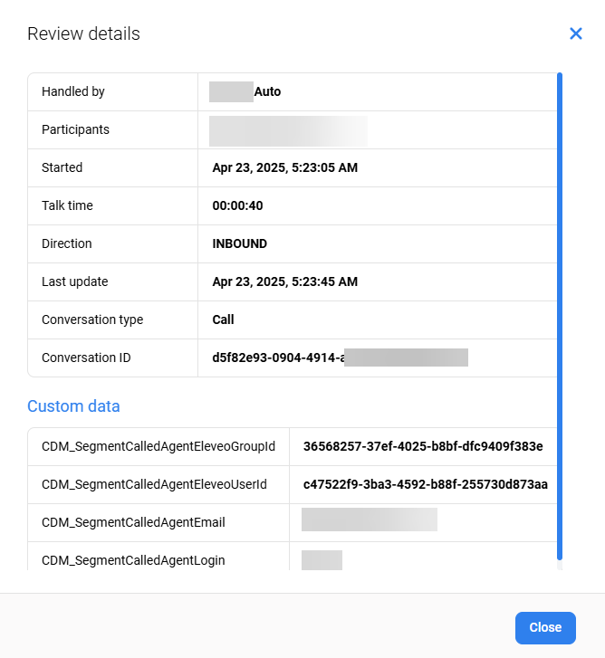Viewport: 605px width, 658px height.
Task: Select the Handled by row label
Action: point(73,91)
